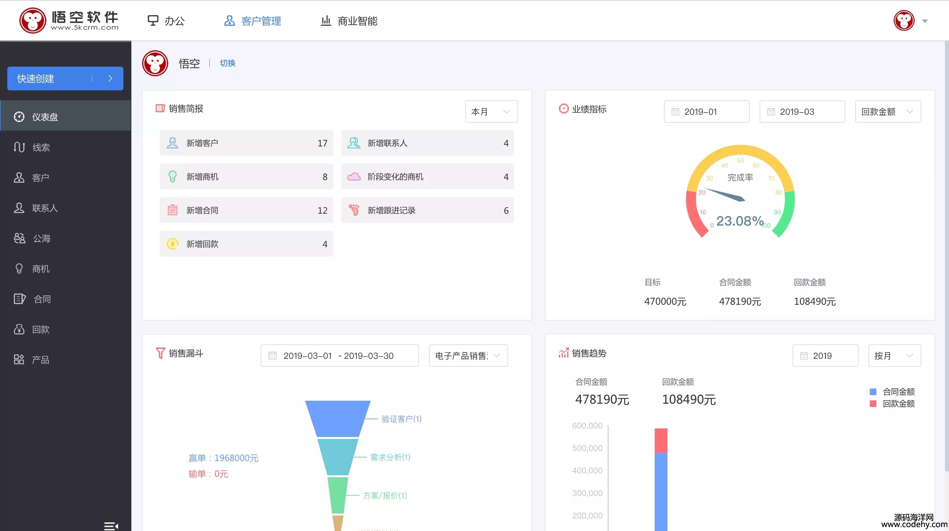Open the 按月 interval dropdown
The width and height of the screenshot is (949, 531).
pyautogui.click(x=895, y=356)
